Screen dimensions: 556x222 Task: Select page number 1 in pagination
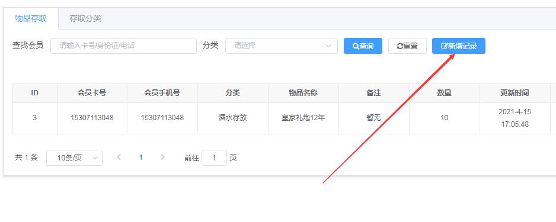pyautogui.click(x=141, y=157)
